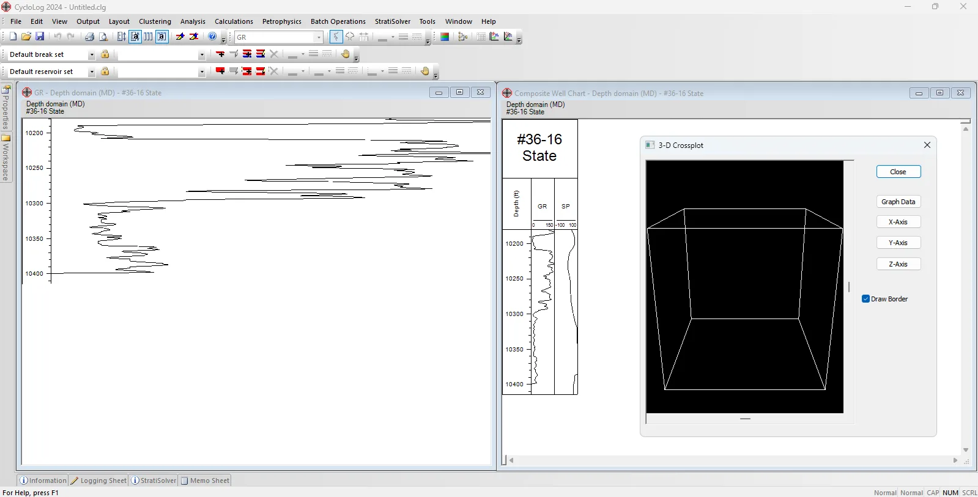Open the empty dropdown in break set toolbar
The image size is (978, 497).
202,55
